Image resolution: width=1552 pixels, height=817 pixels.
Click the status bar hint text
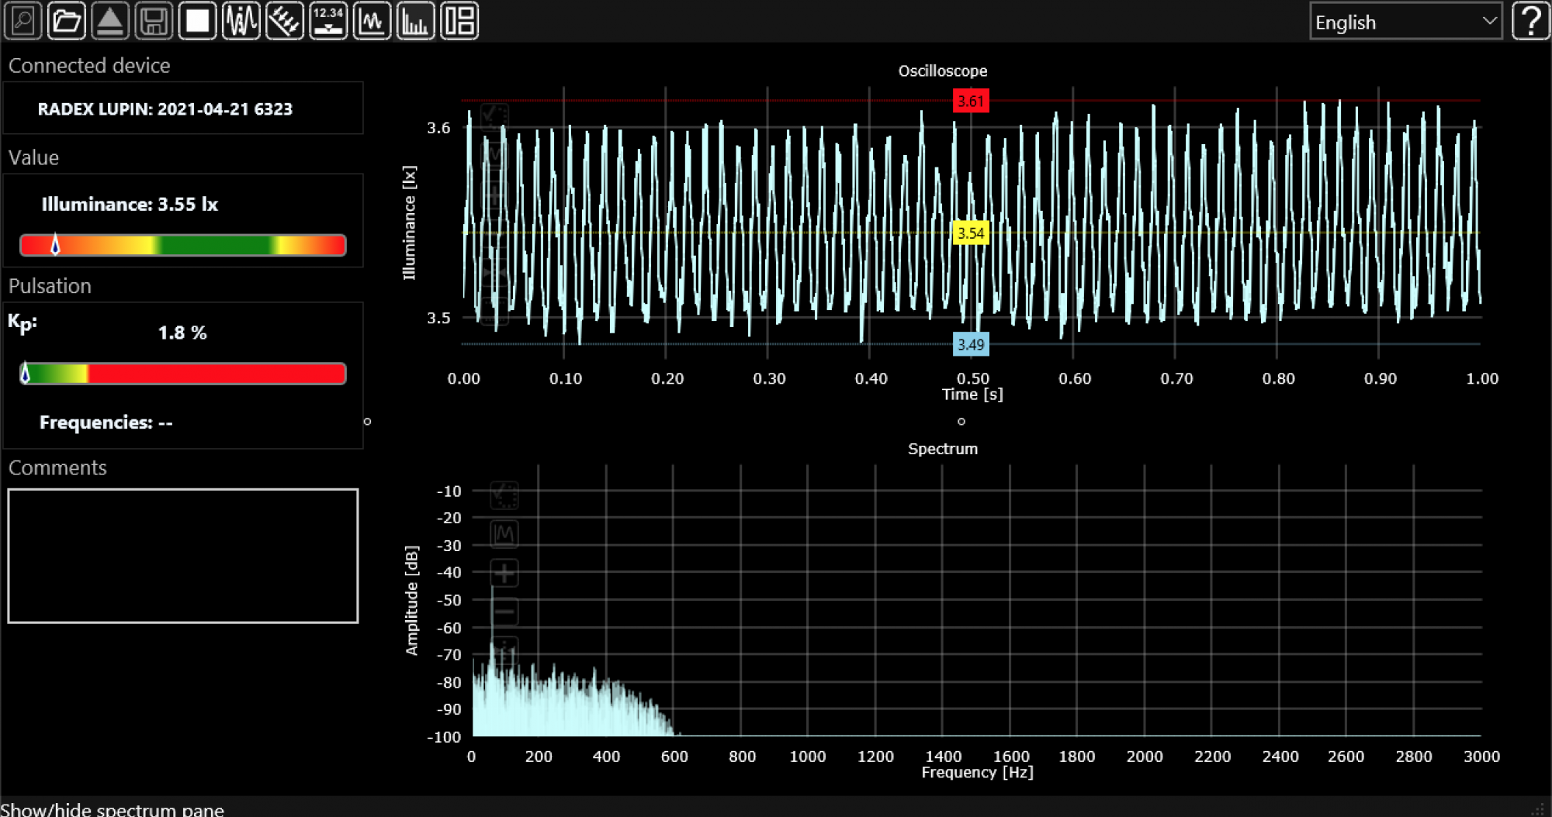(113, 809)
